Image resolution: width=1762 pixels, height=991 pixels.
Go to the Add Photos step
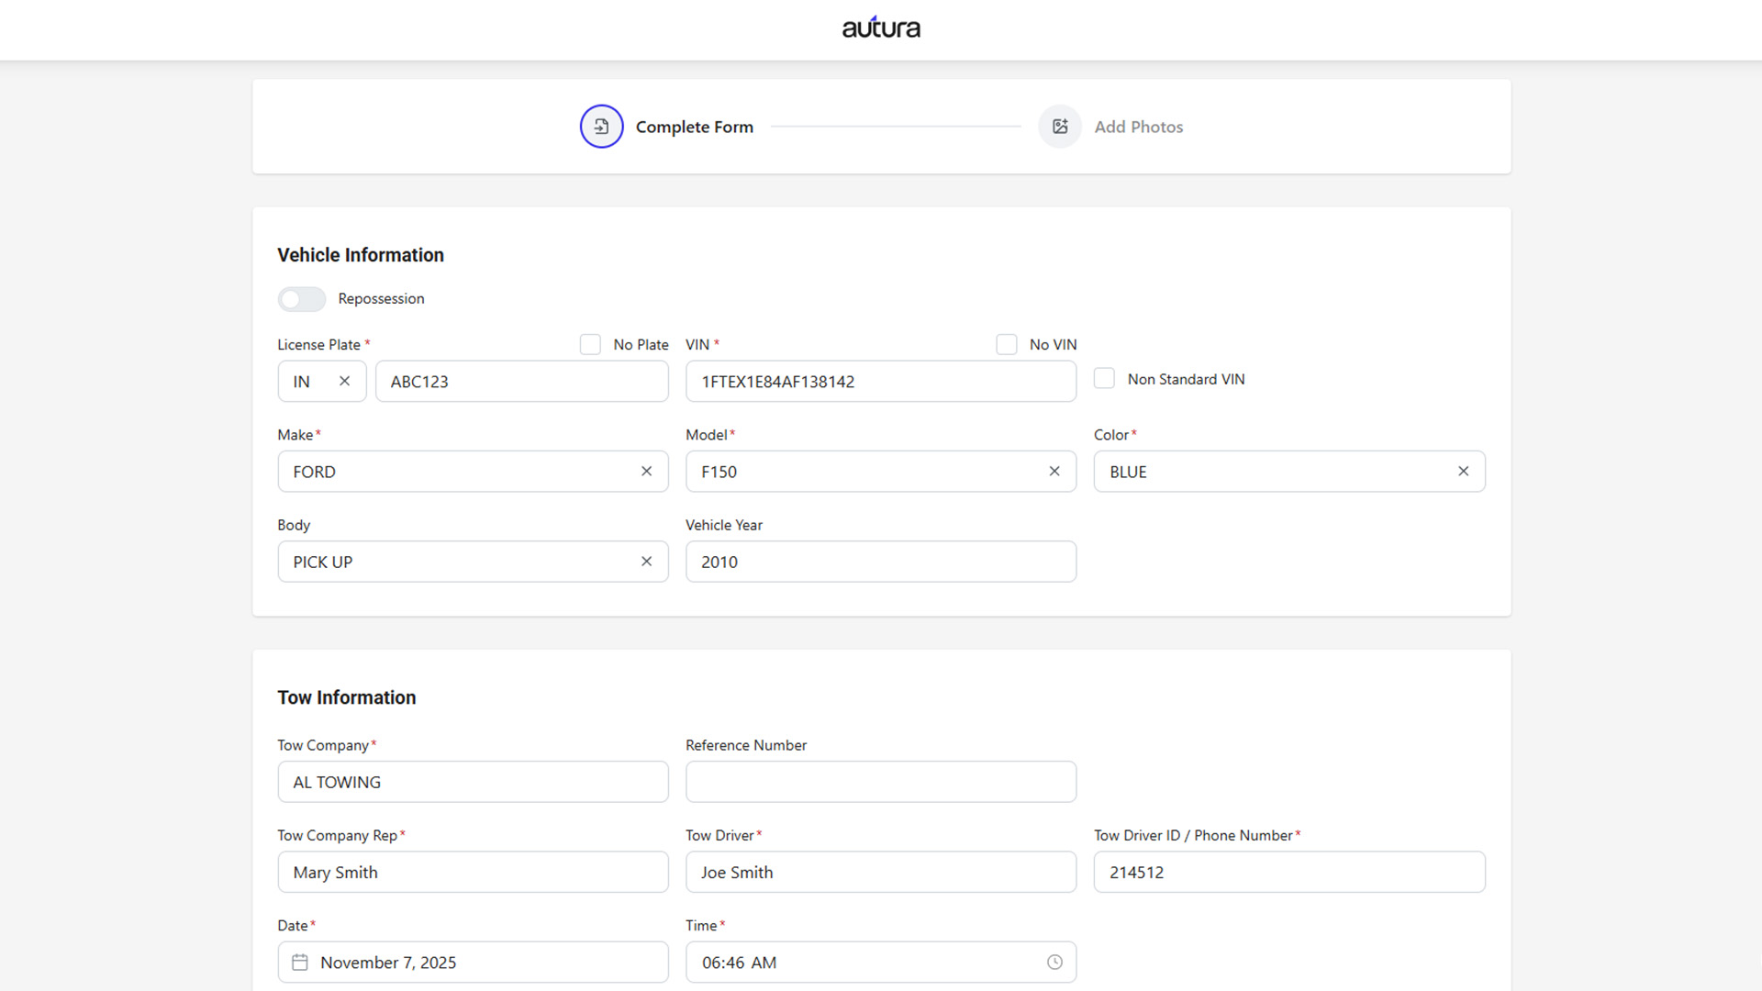point(1138,127)
